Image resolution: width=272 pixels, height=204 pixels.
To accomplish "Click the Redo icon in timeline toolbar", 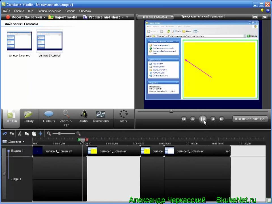I will point(12,133).
